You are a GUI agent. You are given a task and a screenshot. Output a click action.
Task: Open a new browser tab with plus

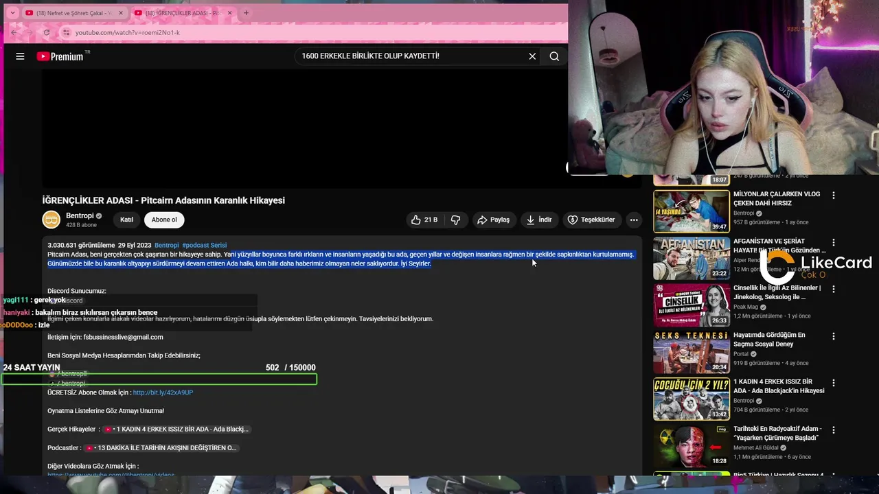pos(246,13)
